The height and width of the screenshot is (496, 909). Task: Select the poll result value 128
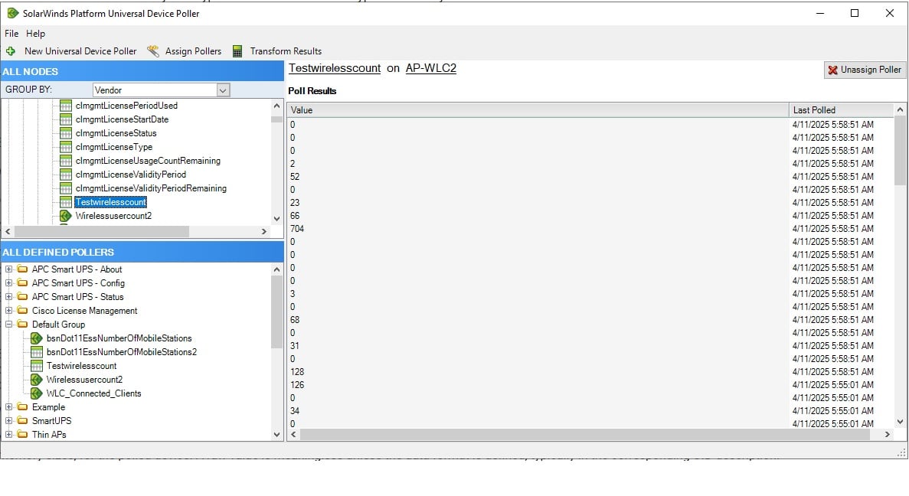[x=297, y=372]
